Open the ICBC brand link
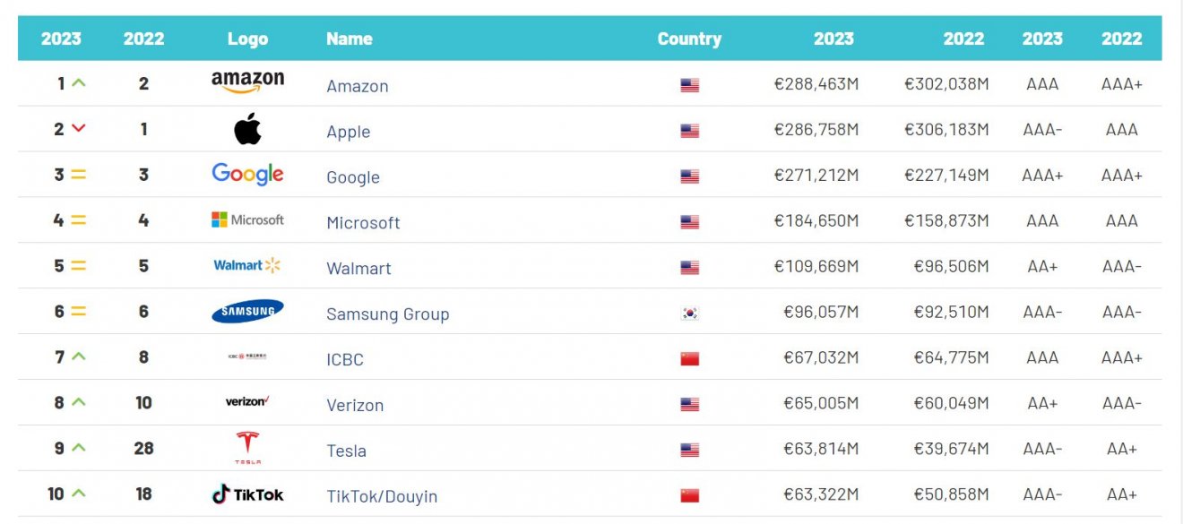Viewport: 1183px width, 524px height. click(x=345, y=359)
